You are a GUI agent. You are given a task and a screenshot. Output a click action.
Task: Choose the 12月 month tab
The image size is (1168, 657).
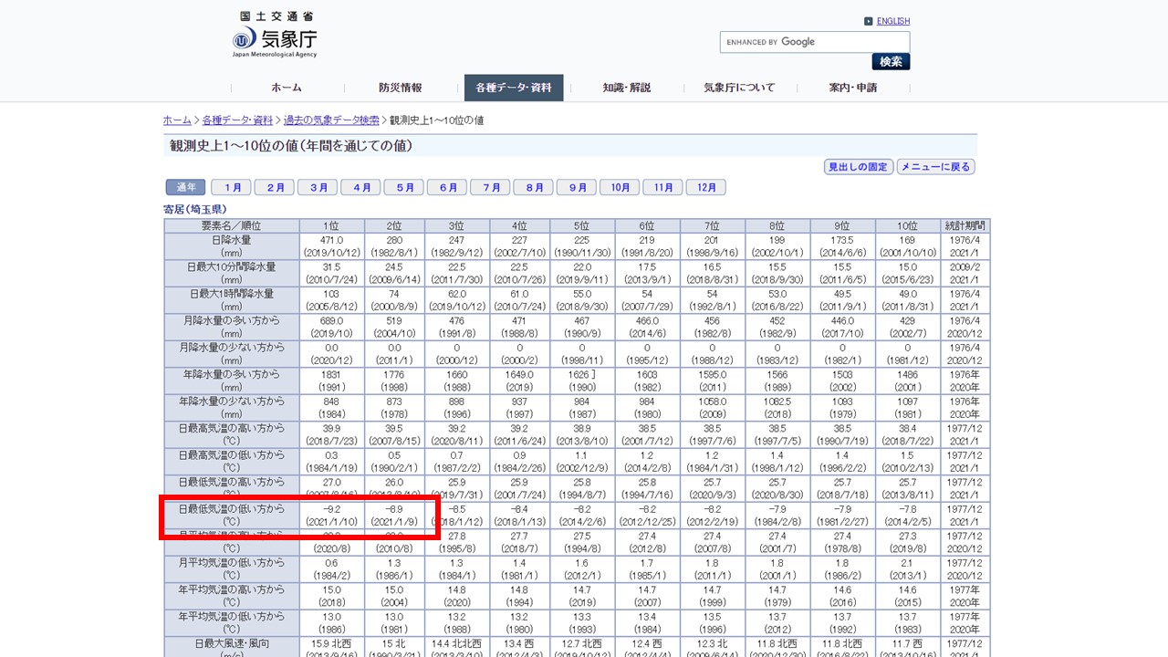coord(706,187)
